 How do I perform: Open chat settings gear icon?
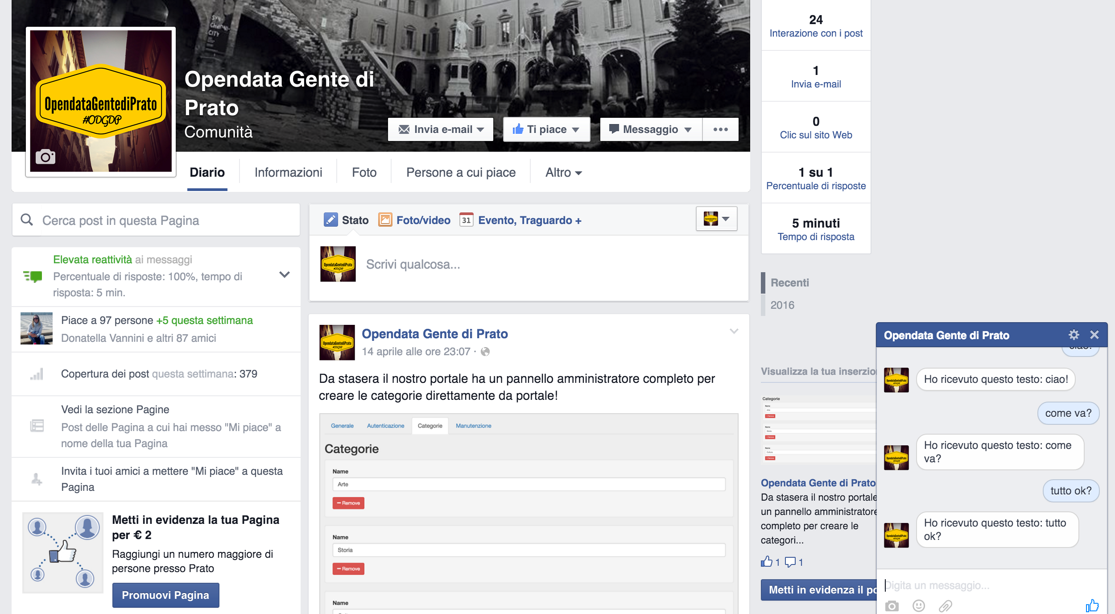coord(1074,335)
